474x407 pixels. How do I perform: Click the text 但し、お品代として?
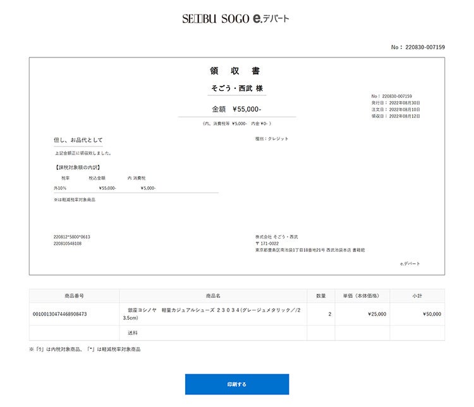tap(78, 140)
